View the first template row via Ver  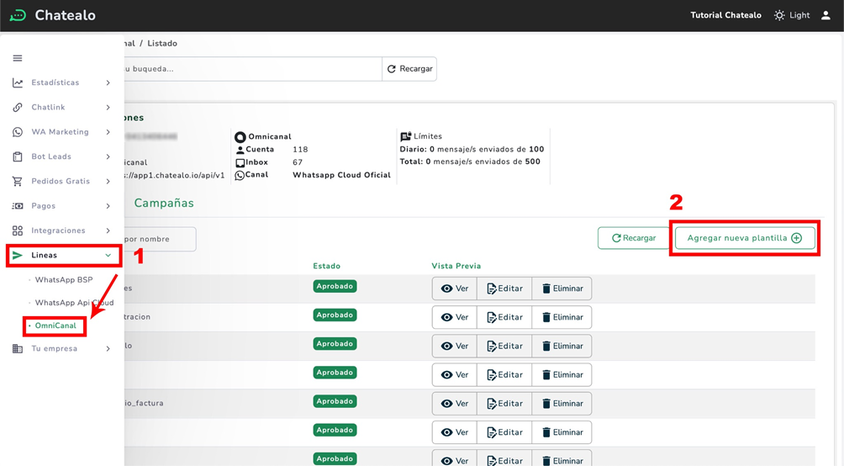click(454, 289)
